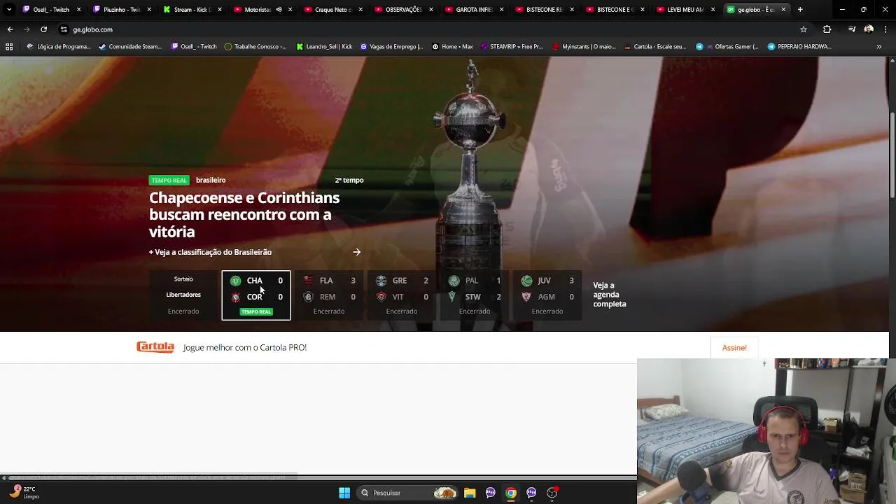This screenshot has height=504, width=896.
Task: Close the ge.globo tab
Action: [x=783, y=10]
